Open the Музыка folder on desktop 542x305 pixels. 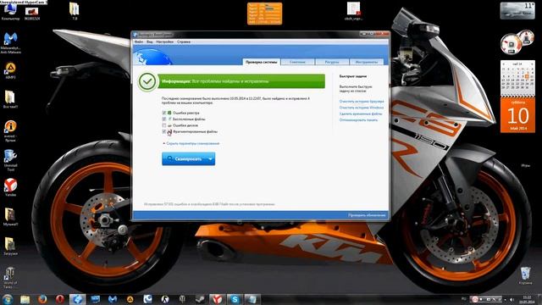10,217
